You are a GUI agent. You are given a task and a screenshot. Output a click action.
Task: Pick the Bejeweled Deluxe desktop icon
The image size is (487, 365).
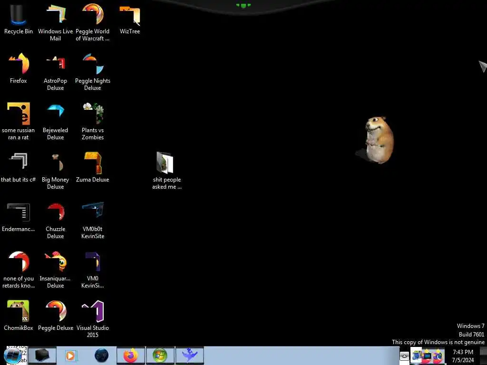coord(55,121)
